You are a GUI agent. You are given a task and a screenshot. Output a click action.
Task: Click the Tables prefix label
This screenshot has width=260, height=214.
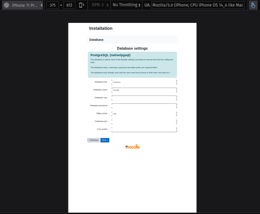point(102,113)
